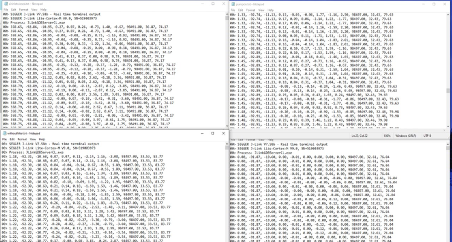The width and height of the screenshot is (452, 242).
Task: Open View menu in airinletclosed.txt window
Action: click(34, 10)
